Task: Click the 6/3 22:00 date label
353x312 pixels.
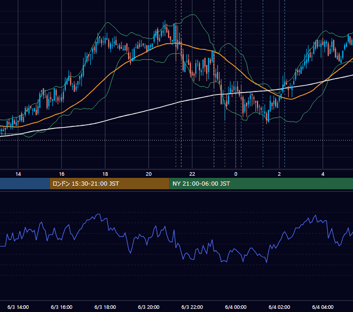Action: coord(192,307)
